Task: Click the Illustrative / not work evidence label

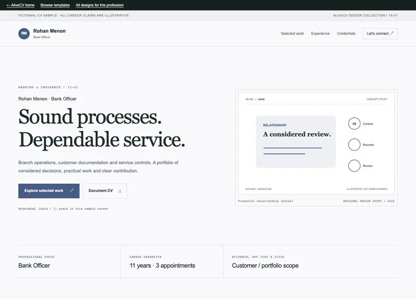Action: pyautogui.click(x=367, y=189)
